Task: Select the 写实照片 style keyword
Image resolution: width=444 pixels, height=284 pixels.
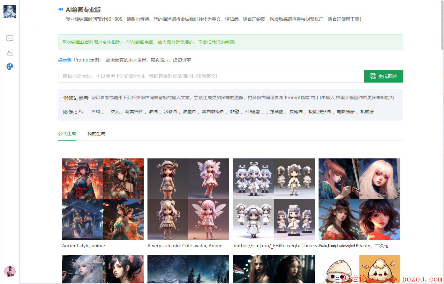Action: coord(134,112)
